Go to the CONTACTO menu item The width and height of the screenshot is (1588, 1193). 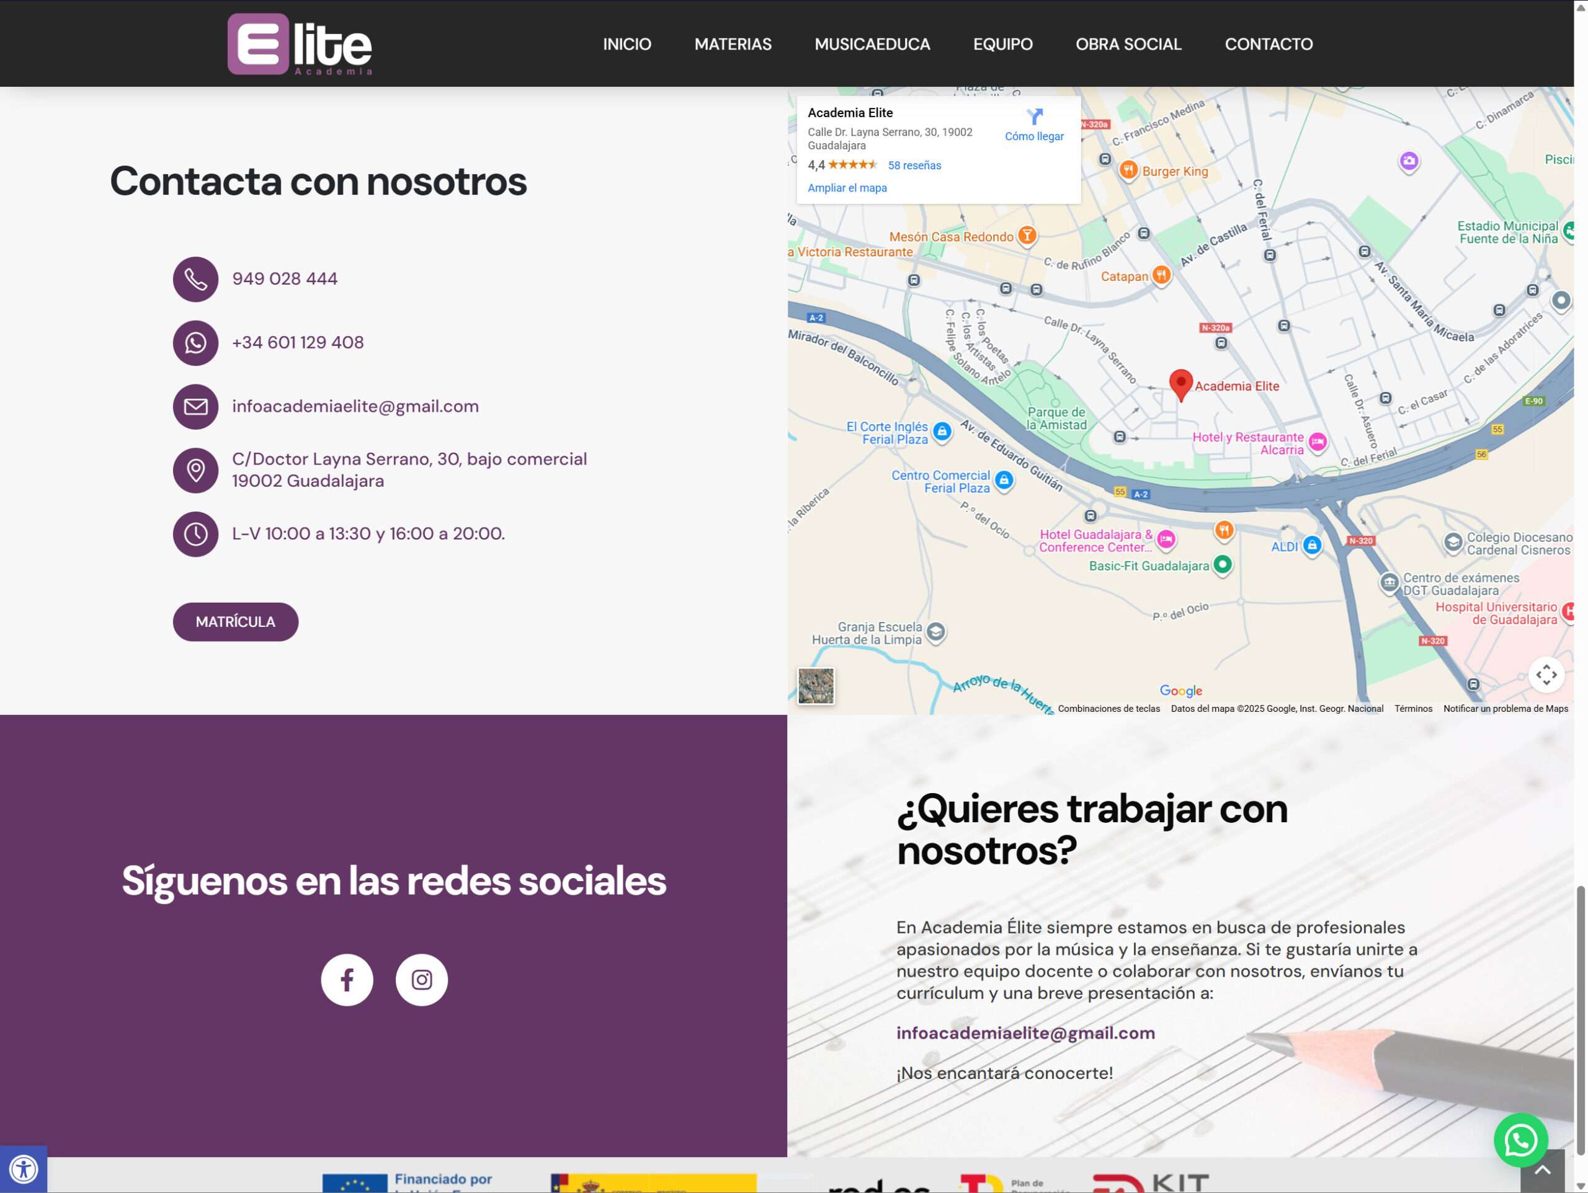(1268, 45)
